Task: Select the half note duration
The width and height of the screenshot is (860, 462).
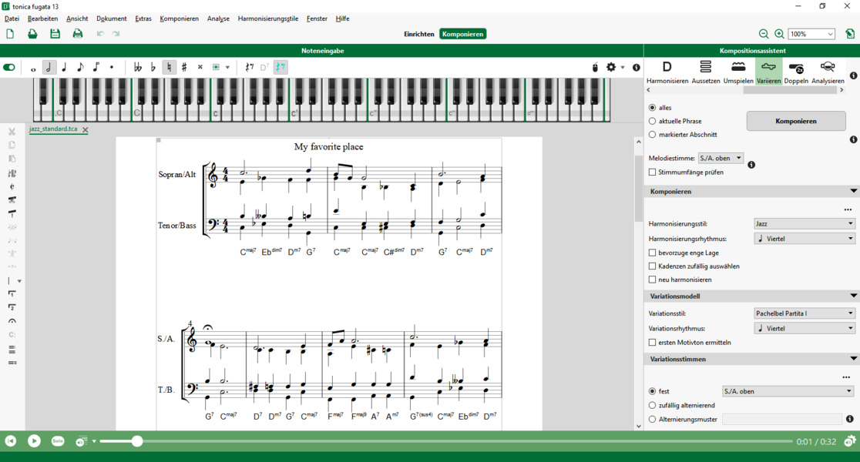Action: (49, 68)
